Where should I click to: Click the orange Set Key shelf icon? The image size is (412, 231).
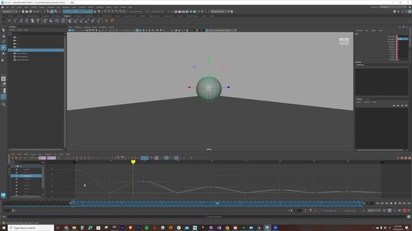tap(106, 21)
